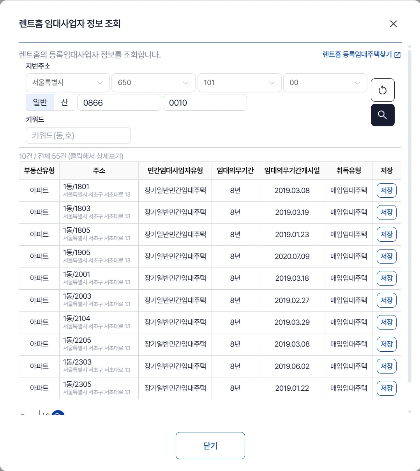Click the magnifier search icon button
The image size is (420, 471).
pos(382,115)
